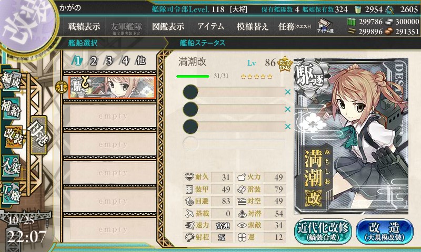Open the 入渠 (Docking) sidebar icon

tap(11, 166)
